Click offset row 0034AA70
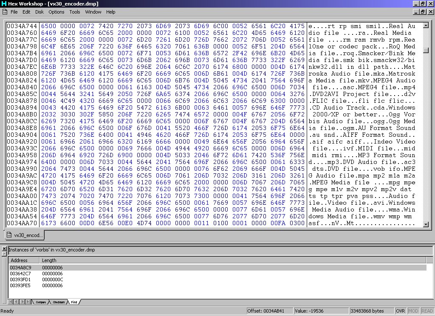This screenshot has height=316, width=435. [x=22, y=223]
